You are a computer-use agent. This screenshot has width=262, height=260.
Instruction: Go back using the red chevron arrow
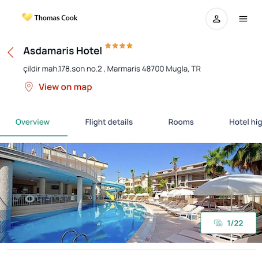pos(11,53)
